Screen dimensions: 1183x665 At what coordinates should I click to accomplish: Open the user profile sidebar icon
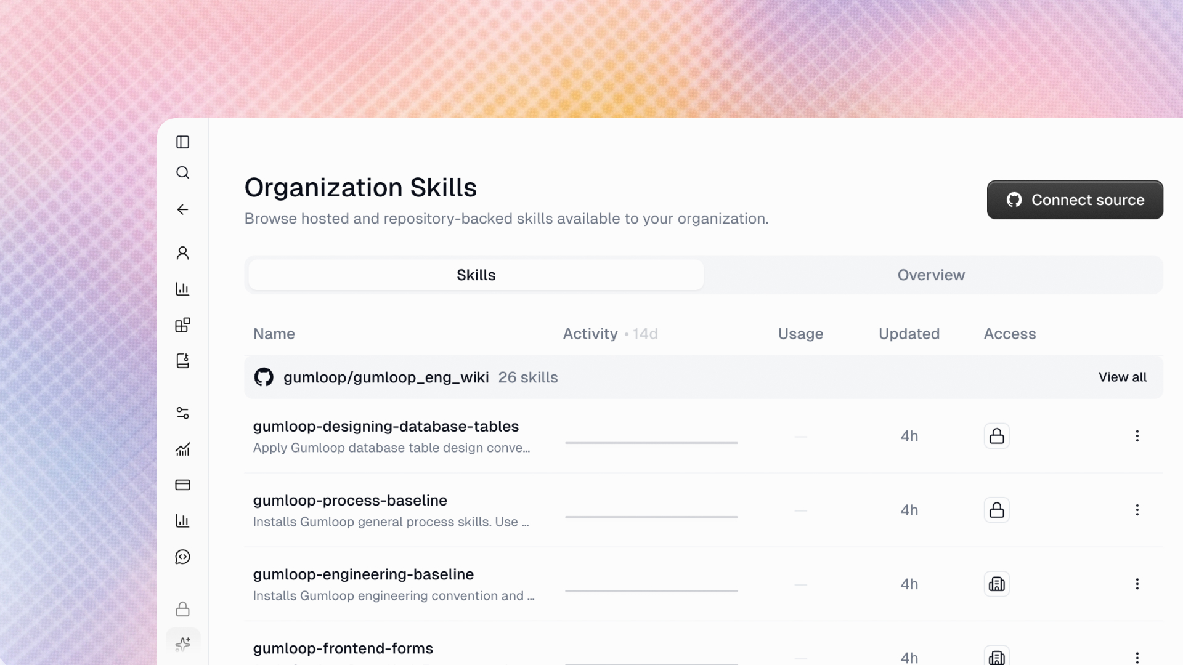coord(182,253)
